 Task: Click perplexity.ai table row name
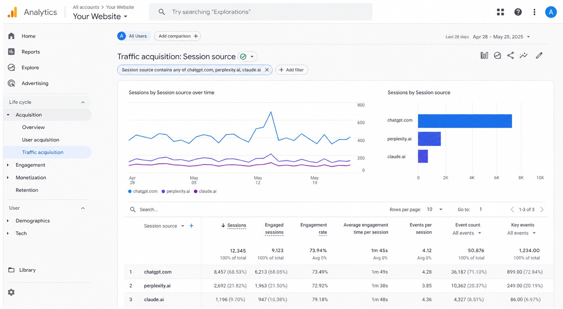pyautogui.click(x=157, y=286)
